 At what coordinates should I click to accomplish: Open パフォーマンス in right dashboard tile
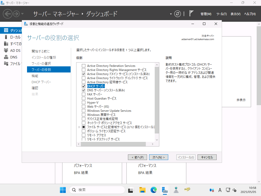(147, 165)
